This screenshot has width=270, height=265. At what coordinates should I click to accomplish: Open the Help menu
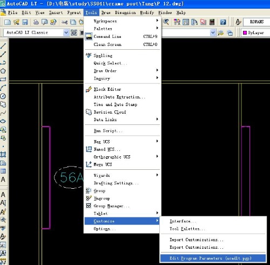point(181,12)
